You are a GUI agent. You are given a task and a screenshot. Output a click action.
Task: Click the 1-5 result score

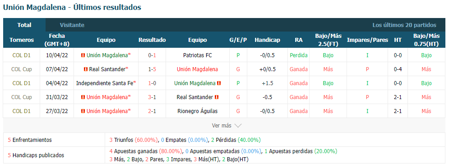[152, 69]
